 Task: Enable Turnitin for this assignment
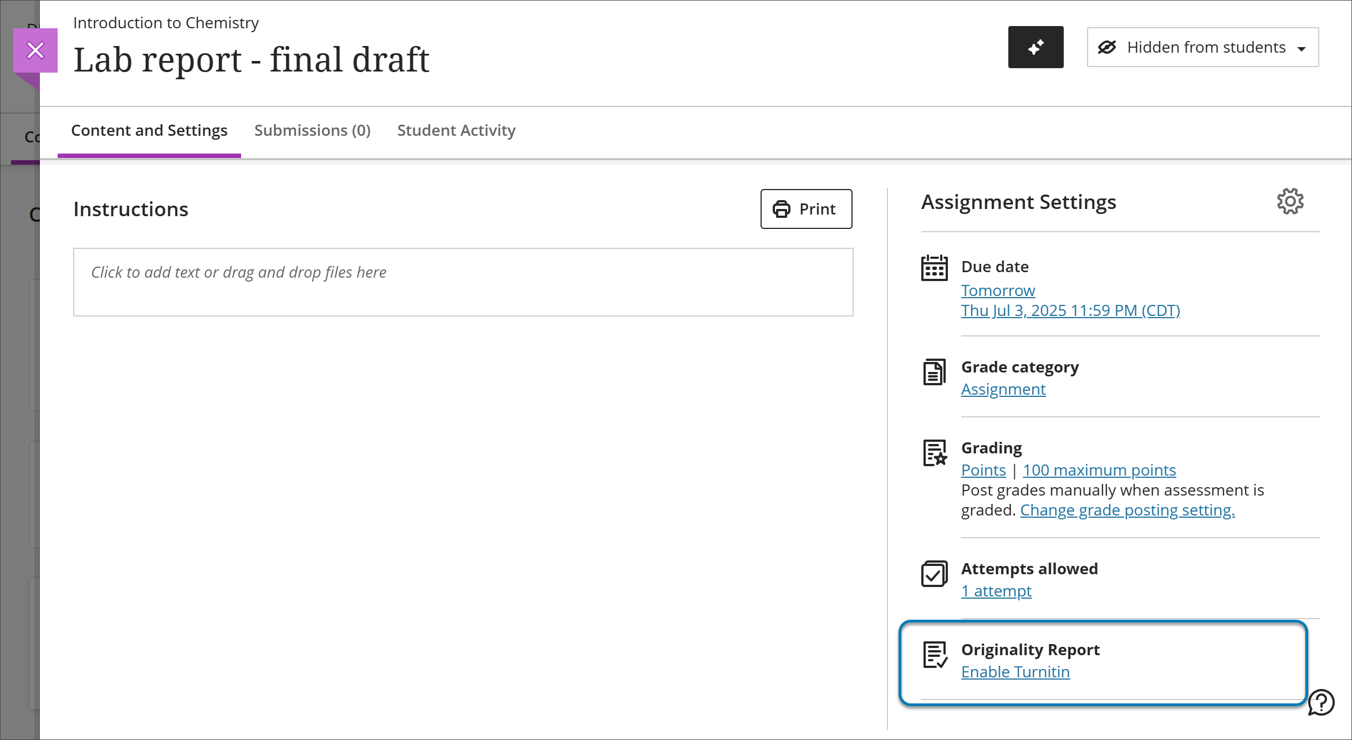1016,671
